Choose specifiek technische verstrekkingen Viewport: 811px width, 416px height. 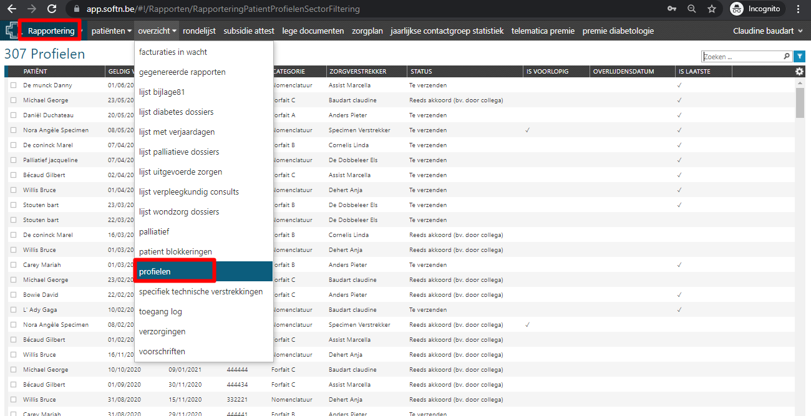click(204, 291)
